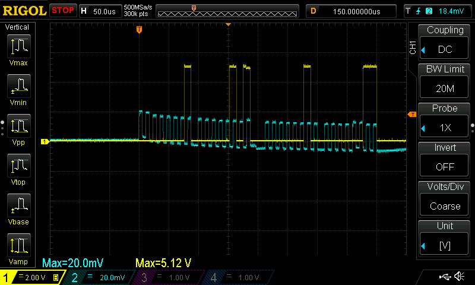Click the orange D delay label

pos(313,11)
